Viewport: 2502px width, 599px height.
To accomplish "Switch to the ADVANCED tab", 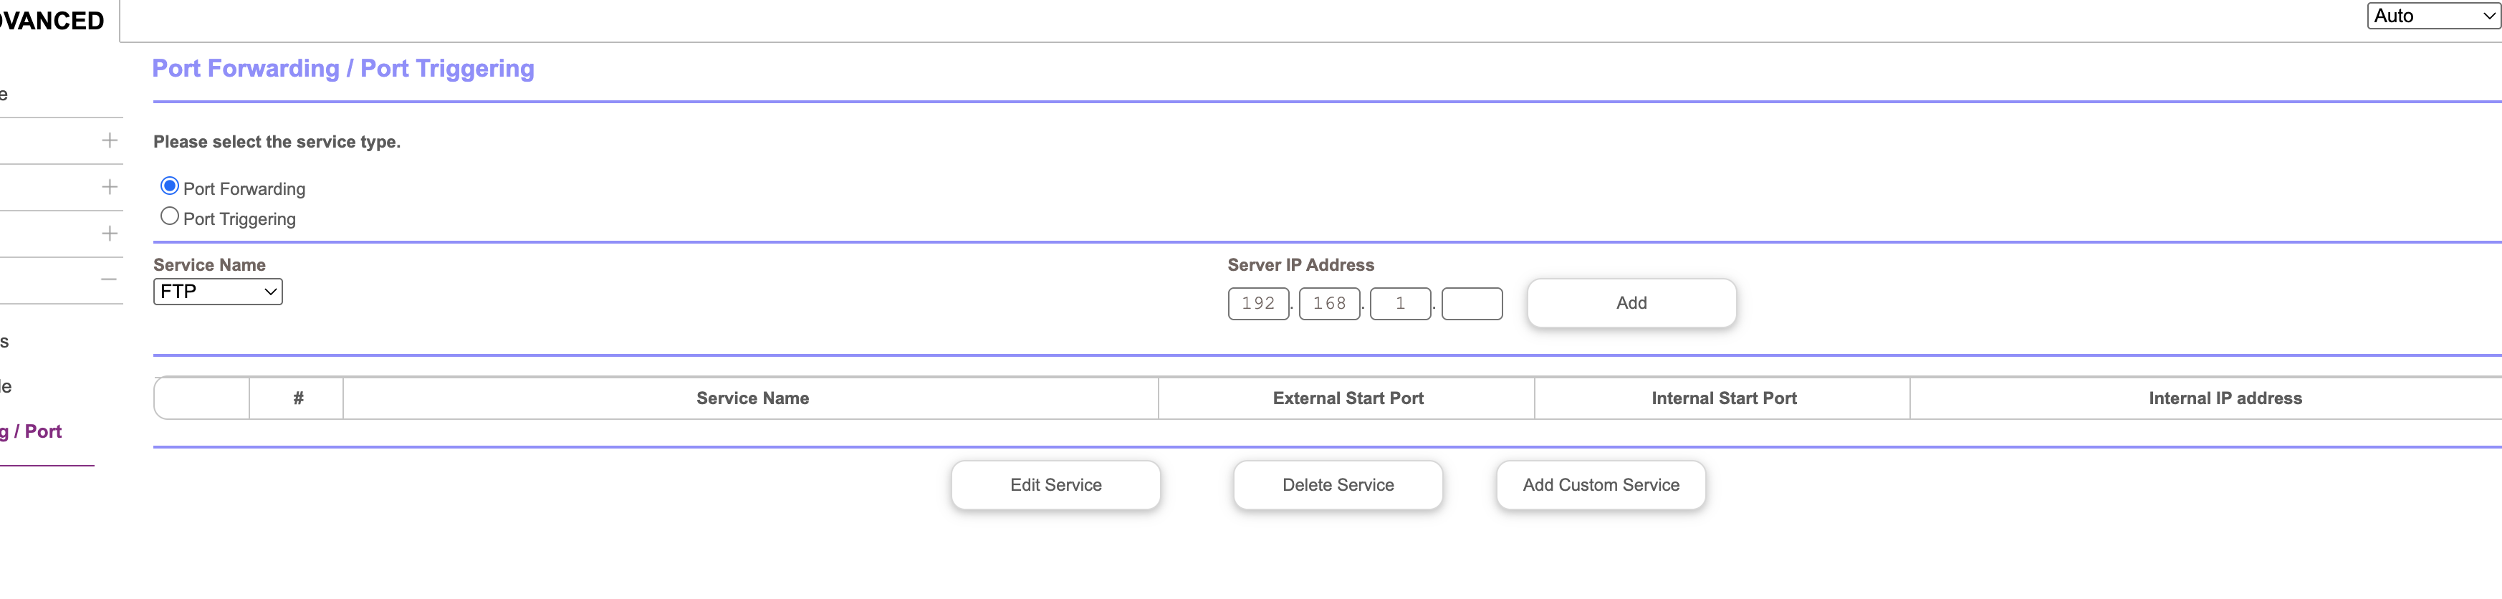I will coord(54,20).
